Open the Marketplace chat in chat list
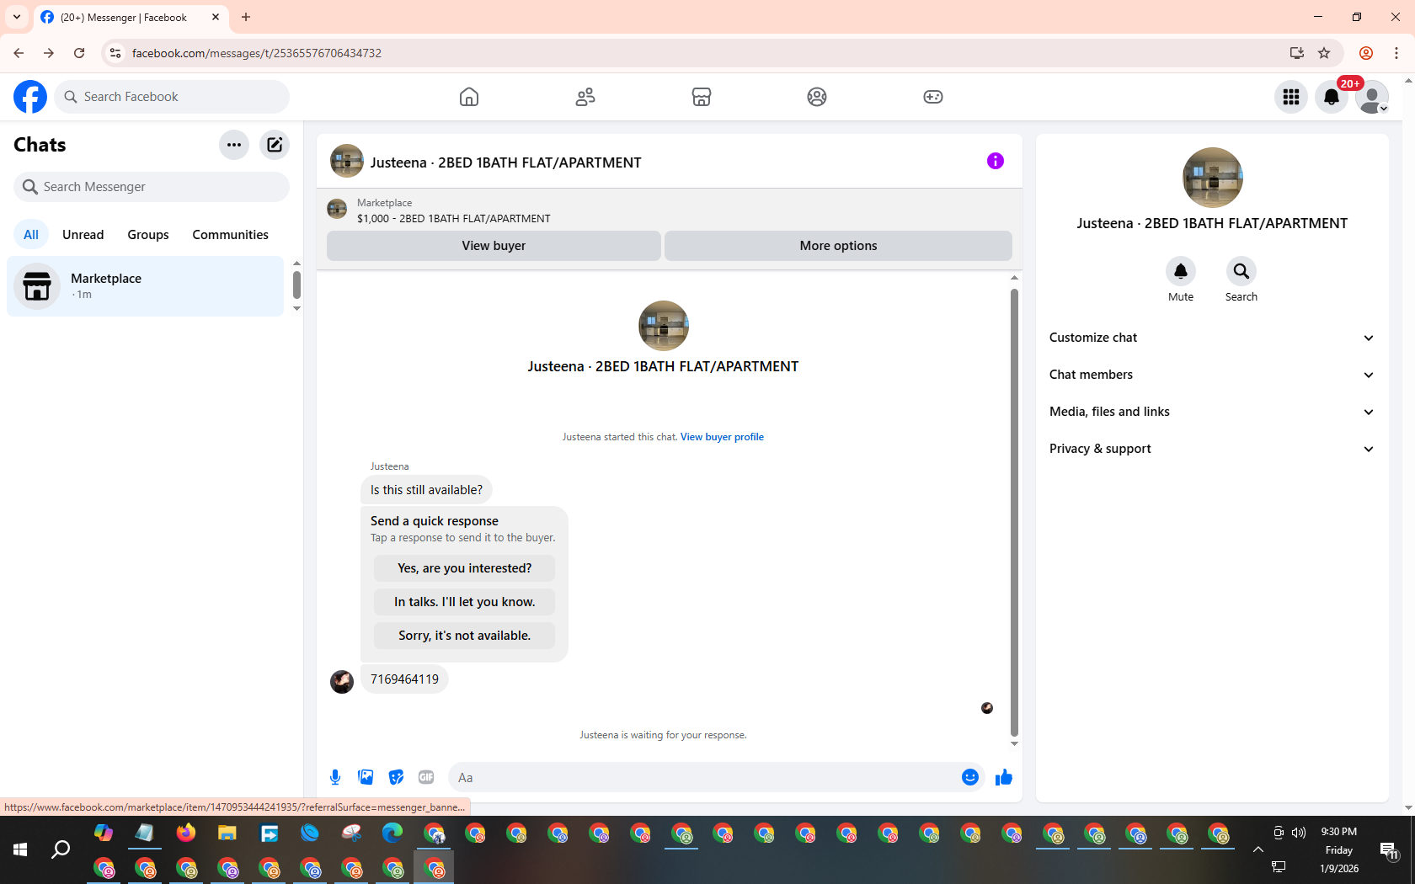This screenshot has height=884, width=1415. (x=146, y=286)
